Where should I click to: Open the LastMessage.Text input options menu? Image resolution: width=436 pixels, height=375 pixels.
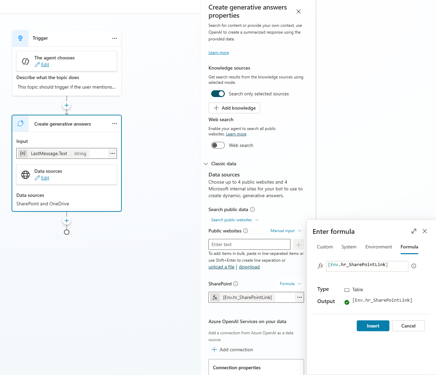tap(113, 153)
